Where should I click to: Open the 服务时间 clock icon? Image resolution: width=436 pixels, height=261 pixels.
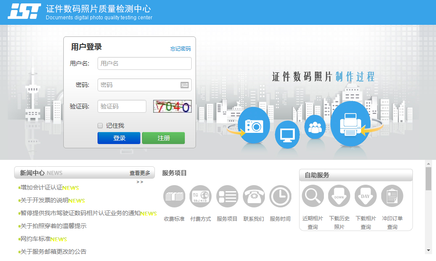click(x=280, y=196)
